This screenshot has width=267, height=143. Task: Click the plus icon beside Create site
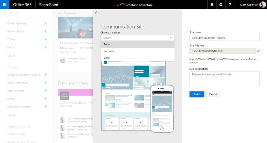pos(59,13)
